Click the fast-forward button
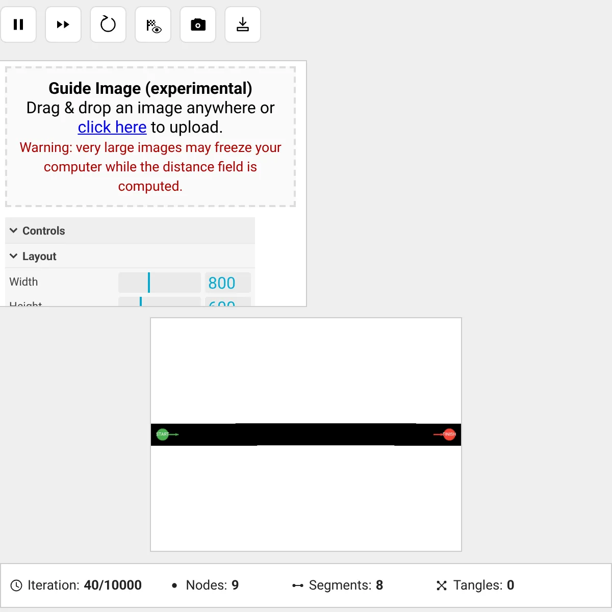This screenshot has width=612, height=612. (x=63, y=24)
